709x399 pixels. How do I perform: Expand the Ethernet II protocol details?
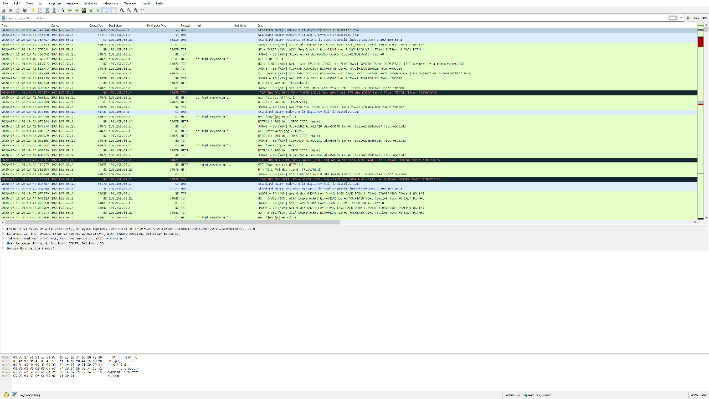3,233
